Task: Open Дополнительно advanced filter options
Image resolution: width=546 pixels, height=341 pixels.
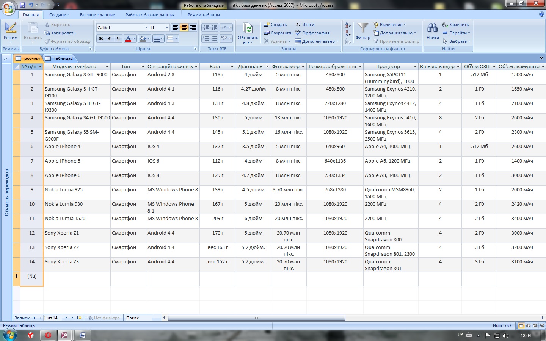Action: [394, 33]
